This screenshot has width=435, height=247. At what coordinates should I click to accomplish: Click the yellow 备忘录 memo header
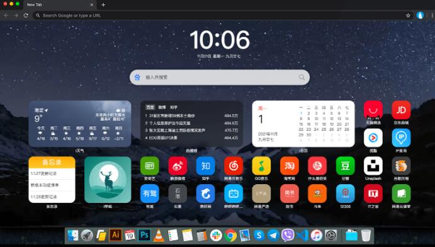[x=52, y=162]
